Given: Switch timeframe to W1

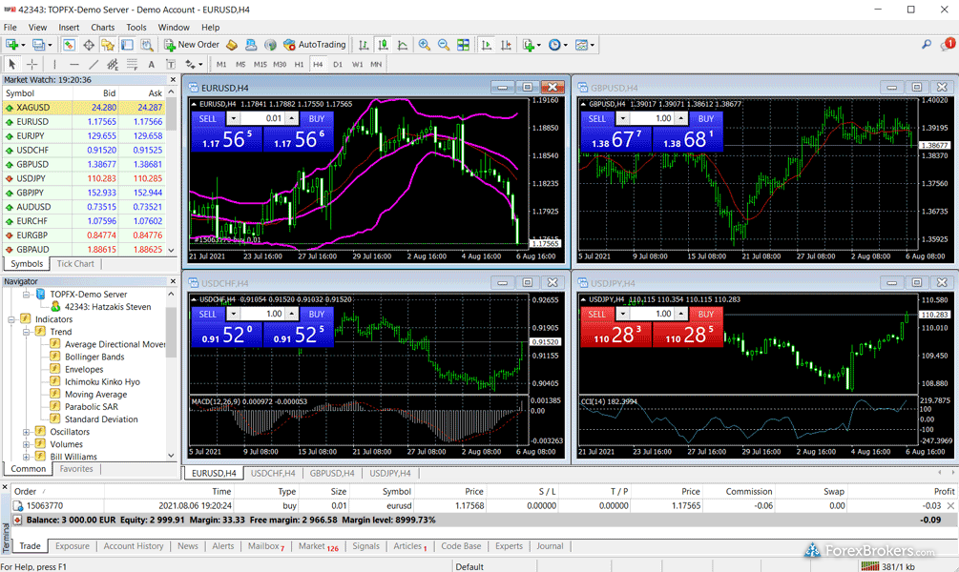Looking at the screenshot, I should point(357,64).
